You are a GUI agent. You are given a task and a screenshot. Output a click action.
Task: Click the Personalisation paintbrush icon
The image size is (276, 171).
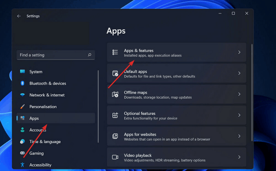[22, 107]
